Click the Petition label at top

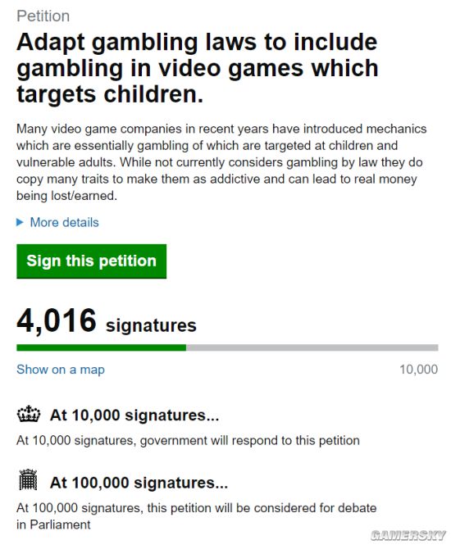tap(43, 16)
